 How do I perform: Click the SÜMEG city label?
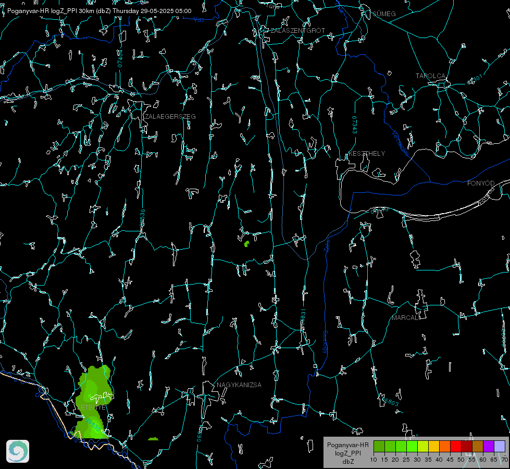(384, 14)
